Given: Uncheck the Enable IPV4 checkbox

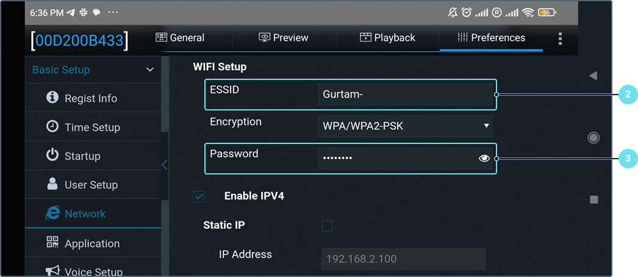Looking at the screenshot, I should [199, 196].
